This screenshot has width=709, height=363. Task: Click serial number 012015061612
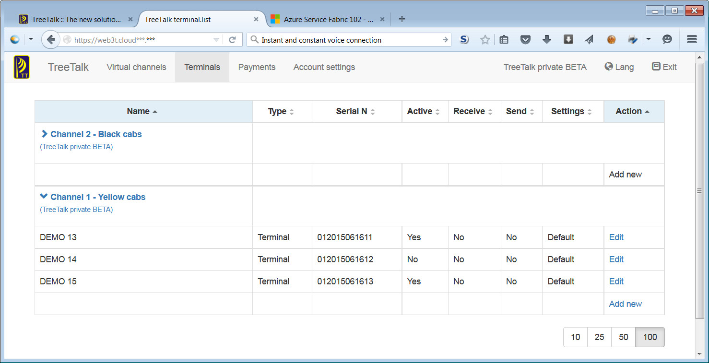point(345,259)
